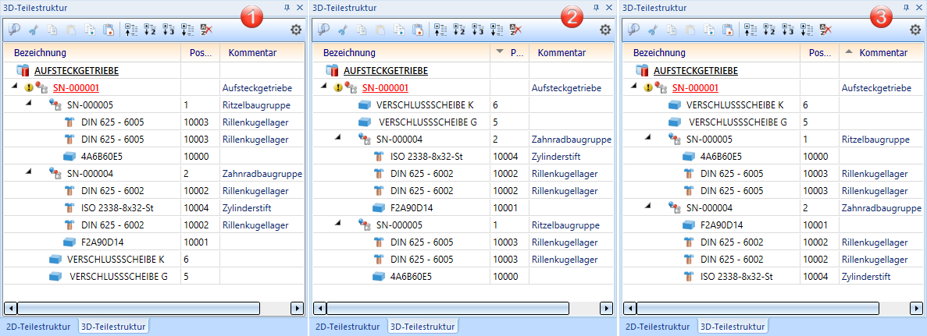Expand to level 3 in the left panel toolbar

(168, 30)
